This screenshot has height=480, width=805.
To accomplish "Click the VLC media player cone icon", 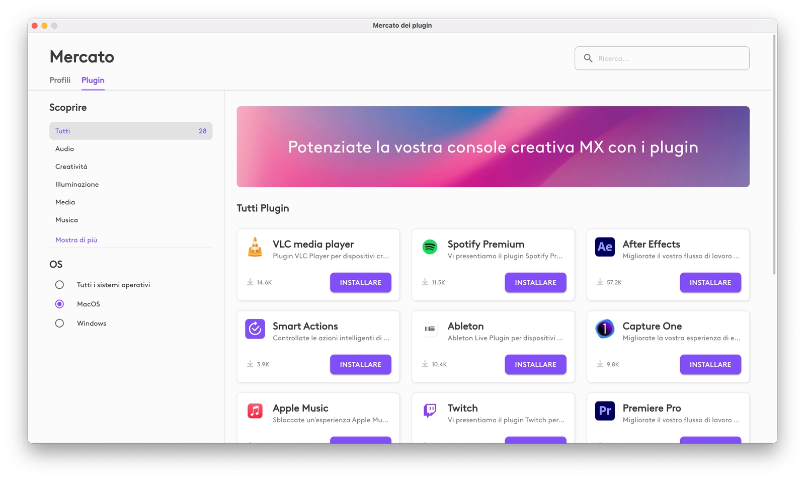I will click(255, 247).
